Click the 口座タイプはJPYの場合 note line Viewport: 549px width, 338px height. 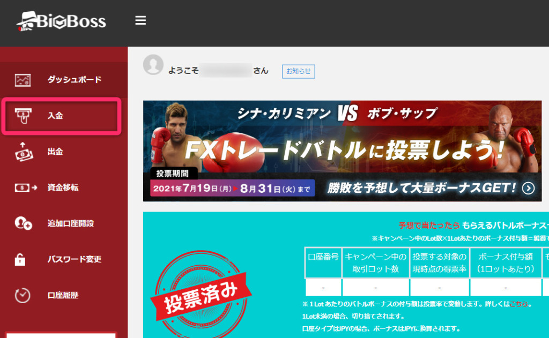coord(381,328)
